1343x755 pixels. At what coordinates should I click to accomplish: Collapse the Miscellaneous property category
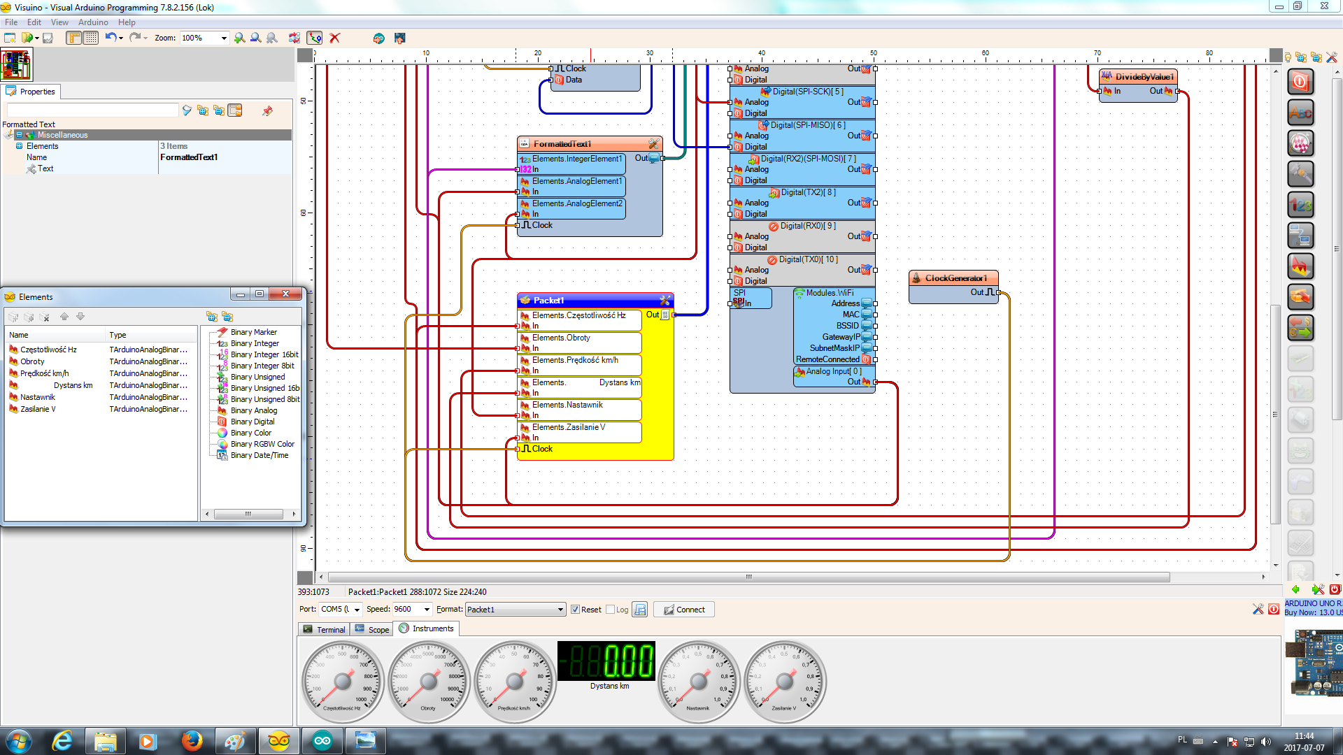[20, 135]
